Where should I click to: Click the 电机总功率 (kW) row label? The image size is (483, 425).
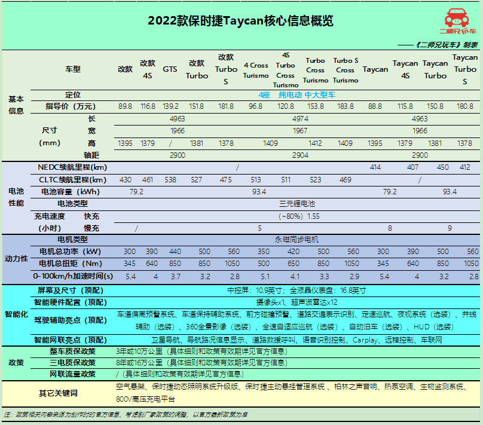(70, 252)
